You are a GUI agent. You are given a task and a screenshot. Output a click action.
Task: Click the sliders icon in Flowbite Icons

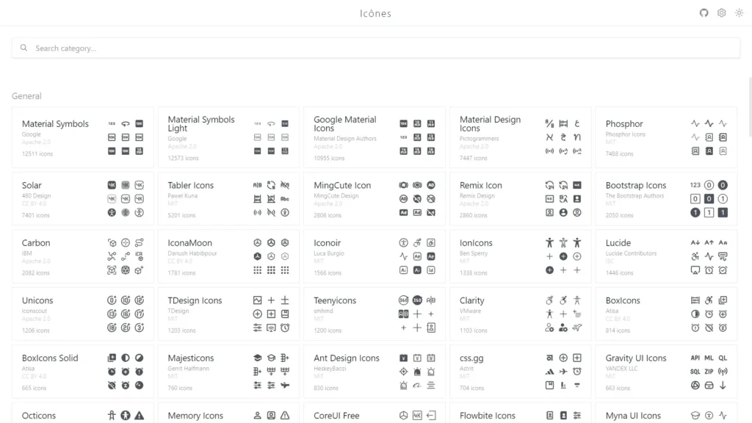pyautogui.click(x=577, y=416)
